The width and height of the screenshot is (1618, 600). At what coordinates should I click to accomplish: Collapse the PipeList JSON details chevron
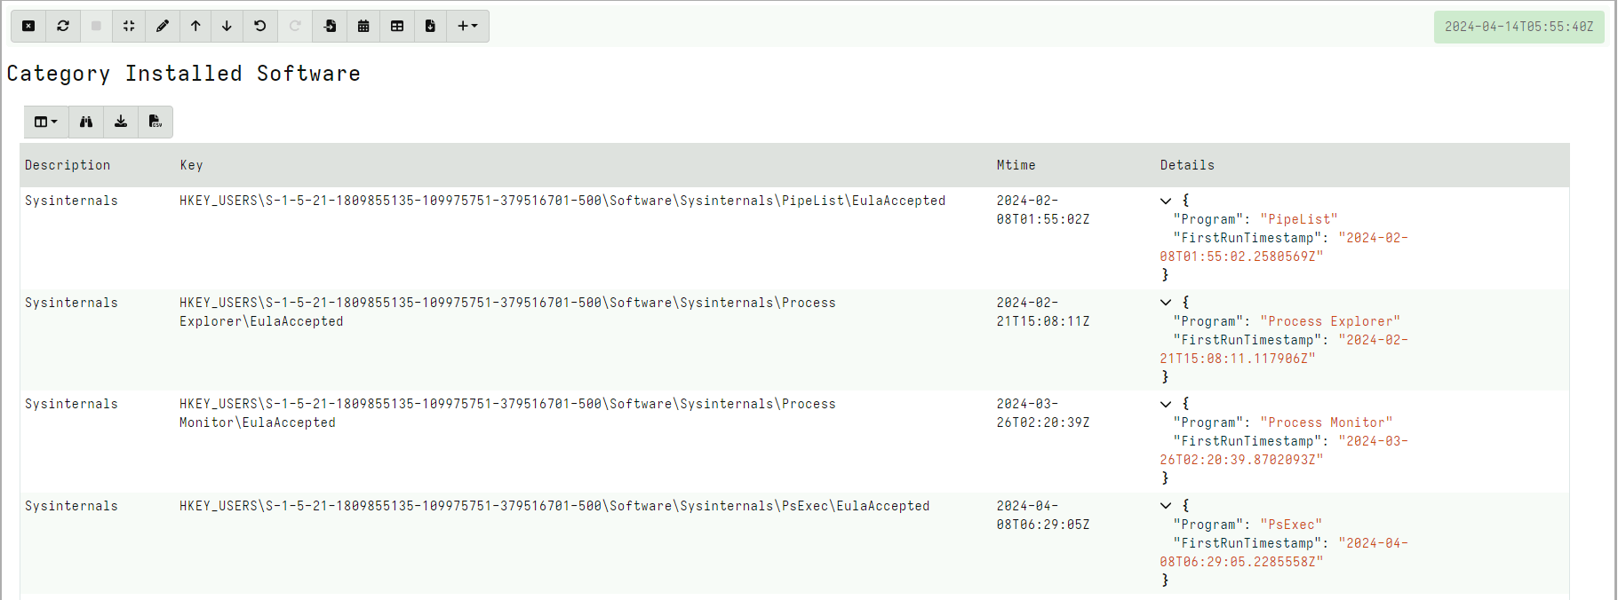tap(1166, 200)
